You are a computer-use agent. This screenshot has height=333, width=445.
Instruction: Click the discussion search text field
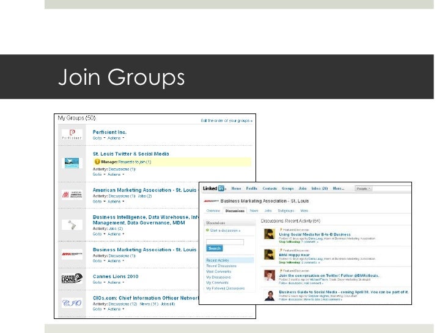coord(225,242)
